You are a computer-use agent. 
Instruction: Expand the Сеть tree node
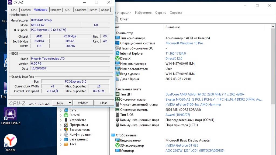(61, 110)
